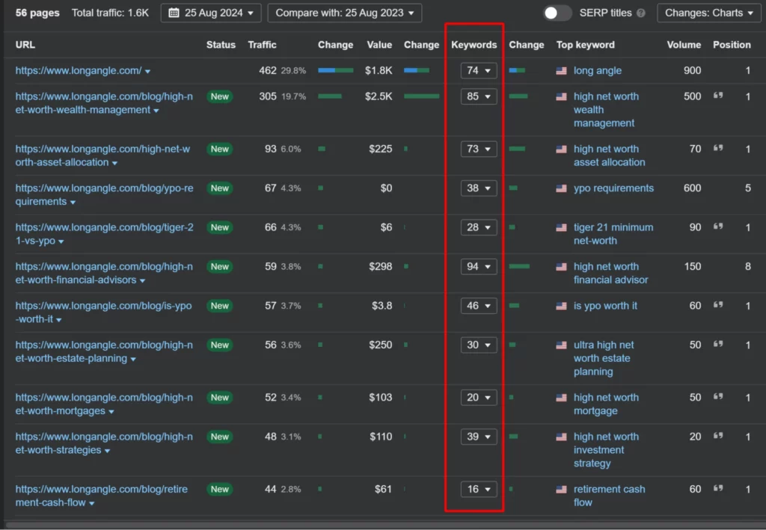Click the New status badge on the wealth management row
This screenshot has height=530, width=766.
[x=219, y=96]
